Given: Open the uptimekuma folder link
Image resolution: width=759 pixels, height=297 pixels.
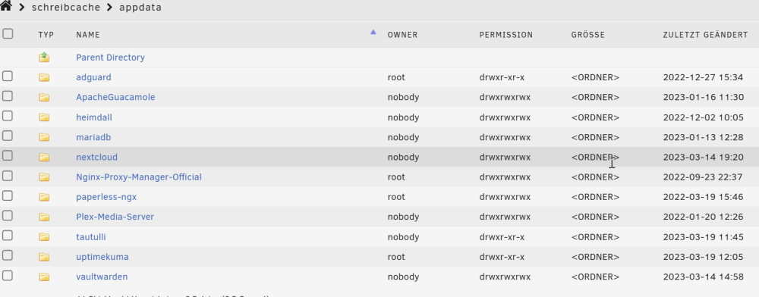Looking at the screenshot, I should [102, 257].
